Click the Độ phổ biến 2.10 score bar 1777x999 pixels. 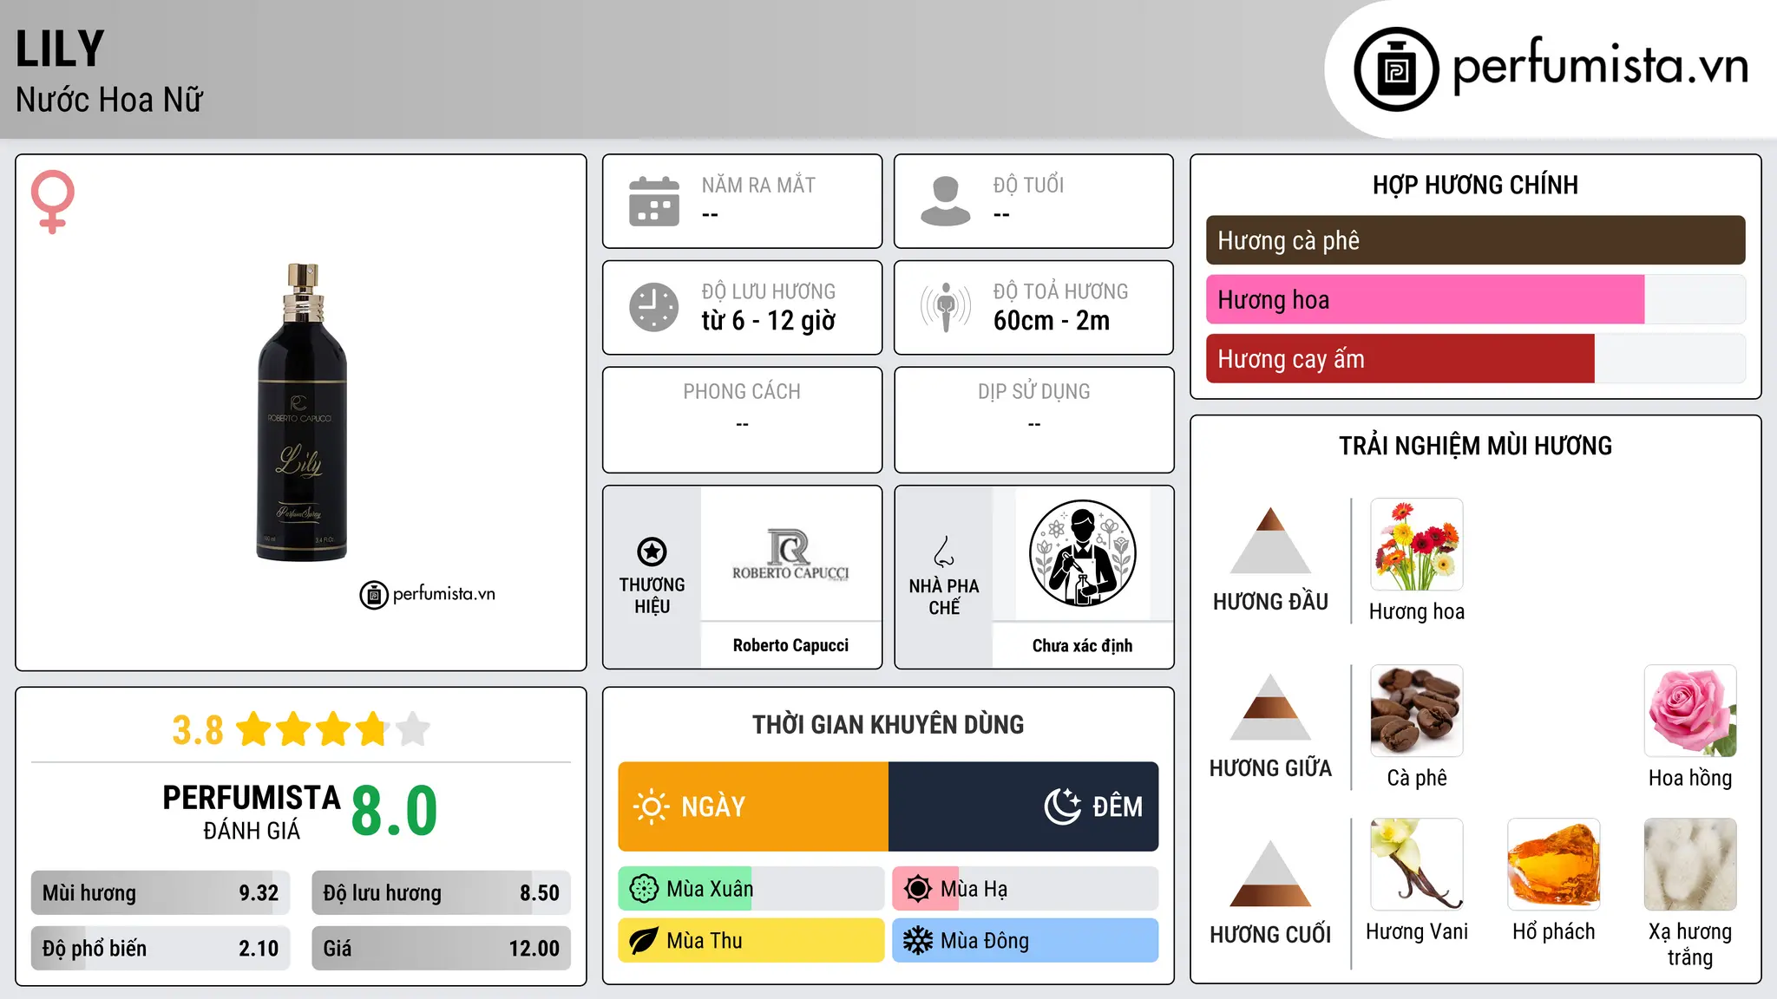[161, 948]
